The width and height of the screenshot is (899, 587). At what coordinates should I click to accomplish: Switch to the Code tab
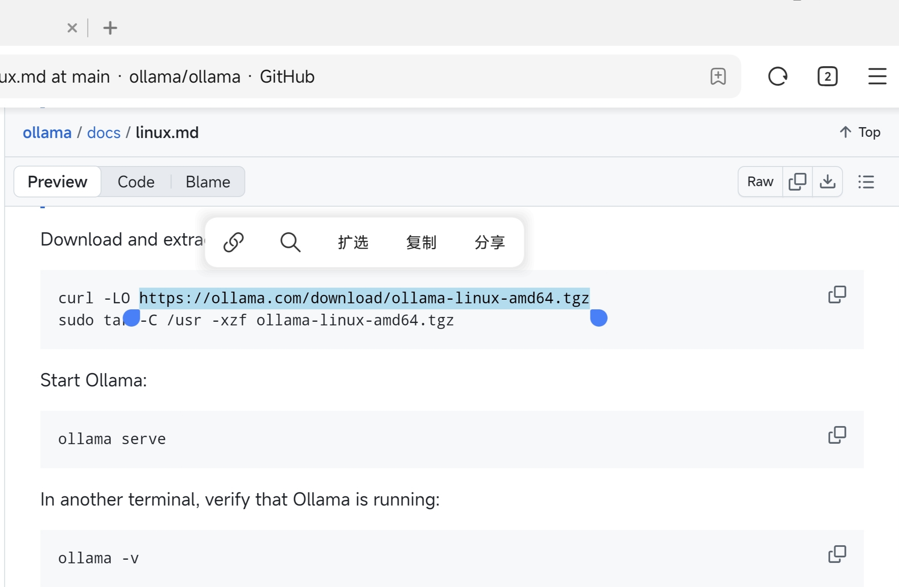pos(136,182)
